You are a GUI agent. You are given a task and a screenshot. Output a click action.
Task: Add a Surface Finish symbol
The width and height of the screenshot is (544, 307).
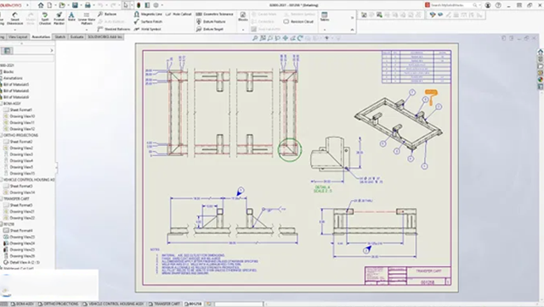point(148,21)
